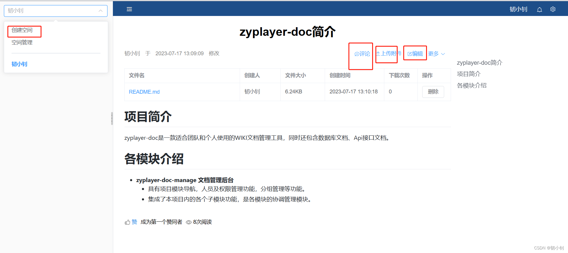The image size is (568, 253).
Task: Select 空间管理 in the dropdown list
Action: pyautogui.click(x=22, y=43)
